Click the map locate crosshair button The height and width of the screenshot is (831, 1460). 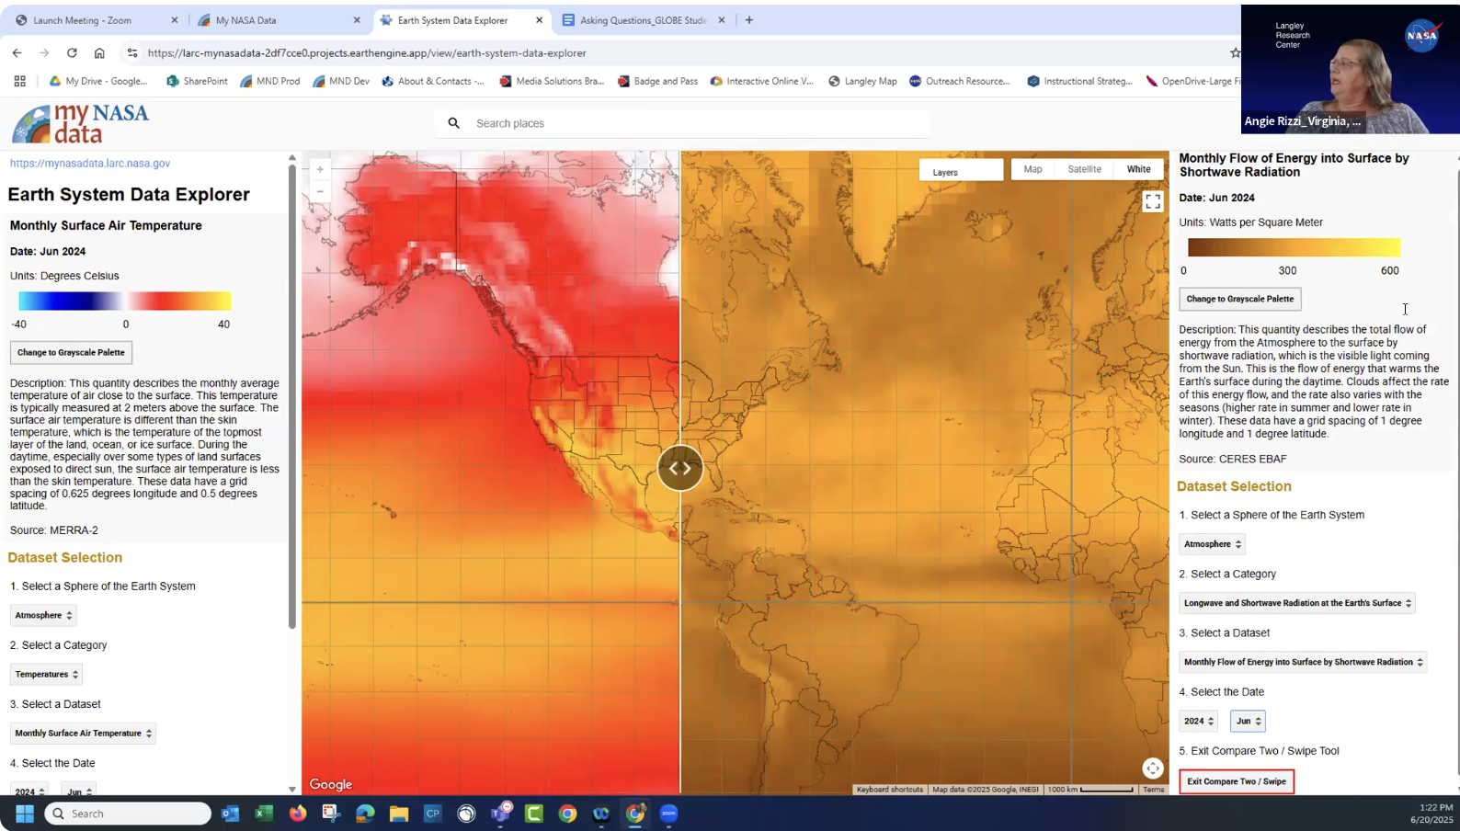tap(1153, 768)
